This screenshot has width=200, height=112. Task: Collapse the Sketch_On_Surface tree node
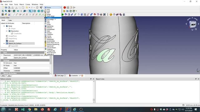coord(4,44)
